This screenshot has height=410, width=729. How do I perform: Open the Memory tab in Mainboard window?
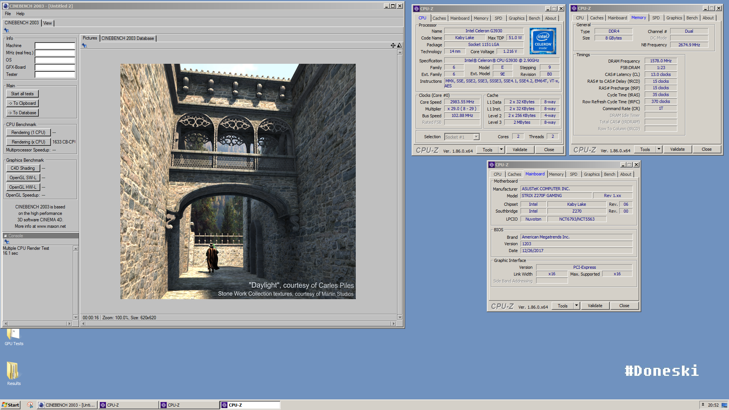[x=556, y=174]
